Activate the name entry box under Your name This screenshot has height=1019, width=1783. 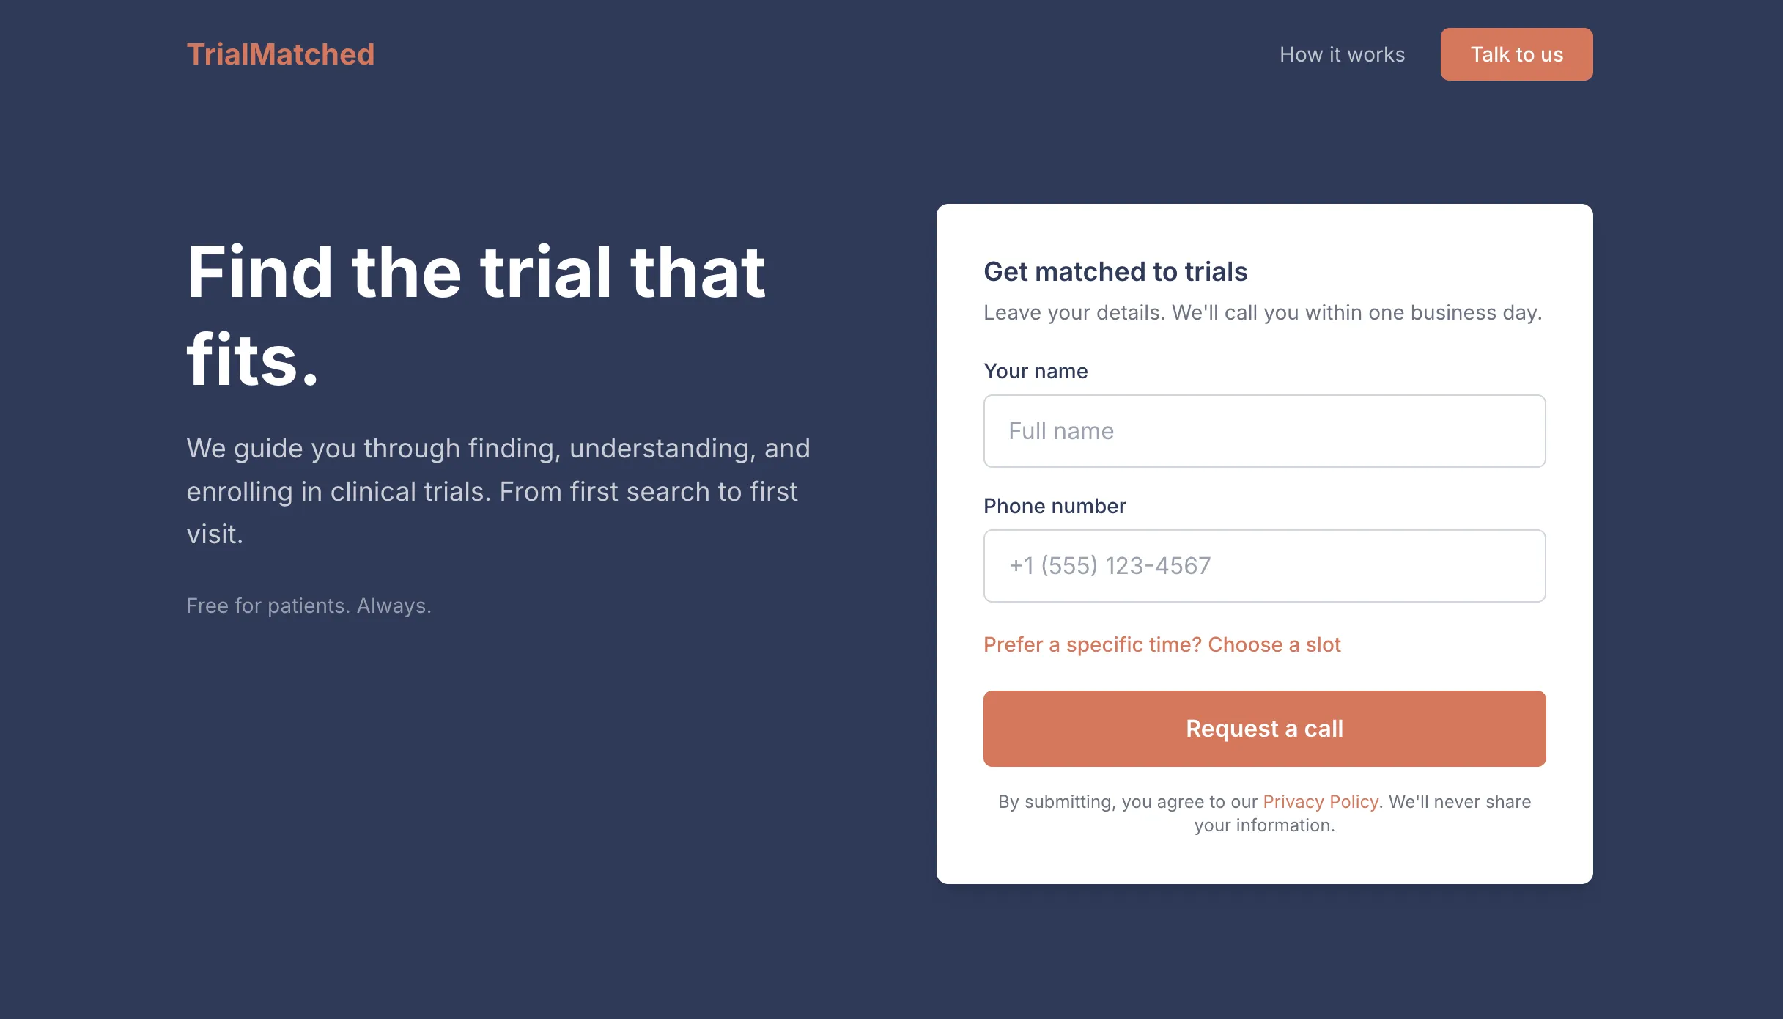(x=1263, y=430)
